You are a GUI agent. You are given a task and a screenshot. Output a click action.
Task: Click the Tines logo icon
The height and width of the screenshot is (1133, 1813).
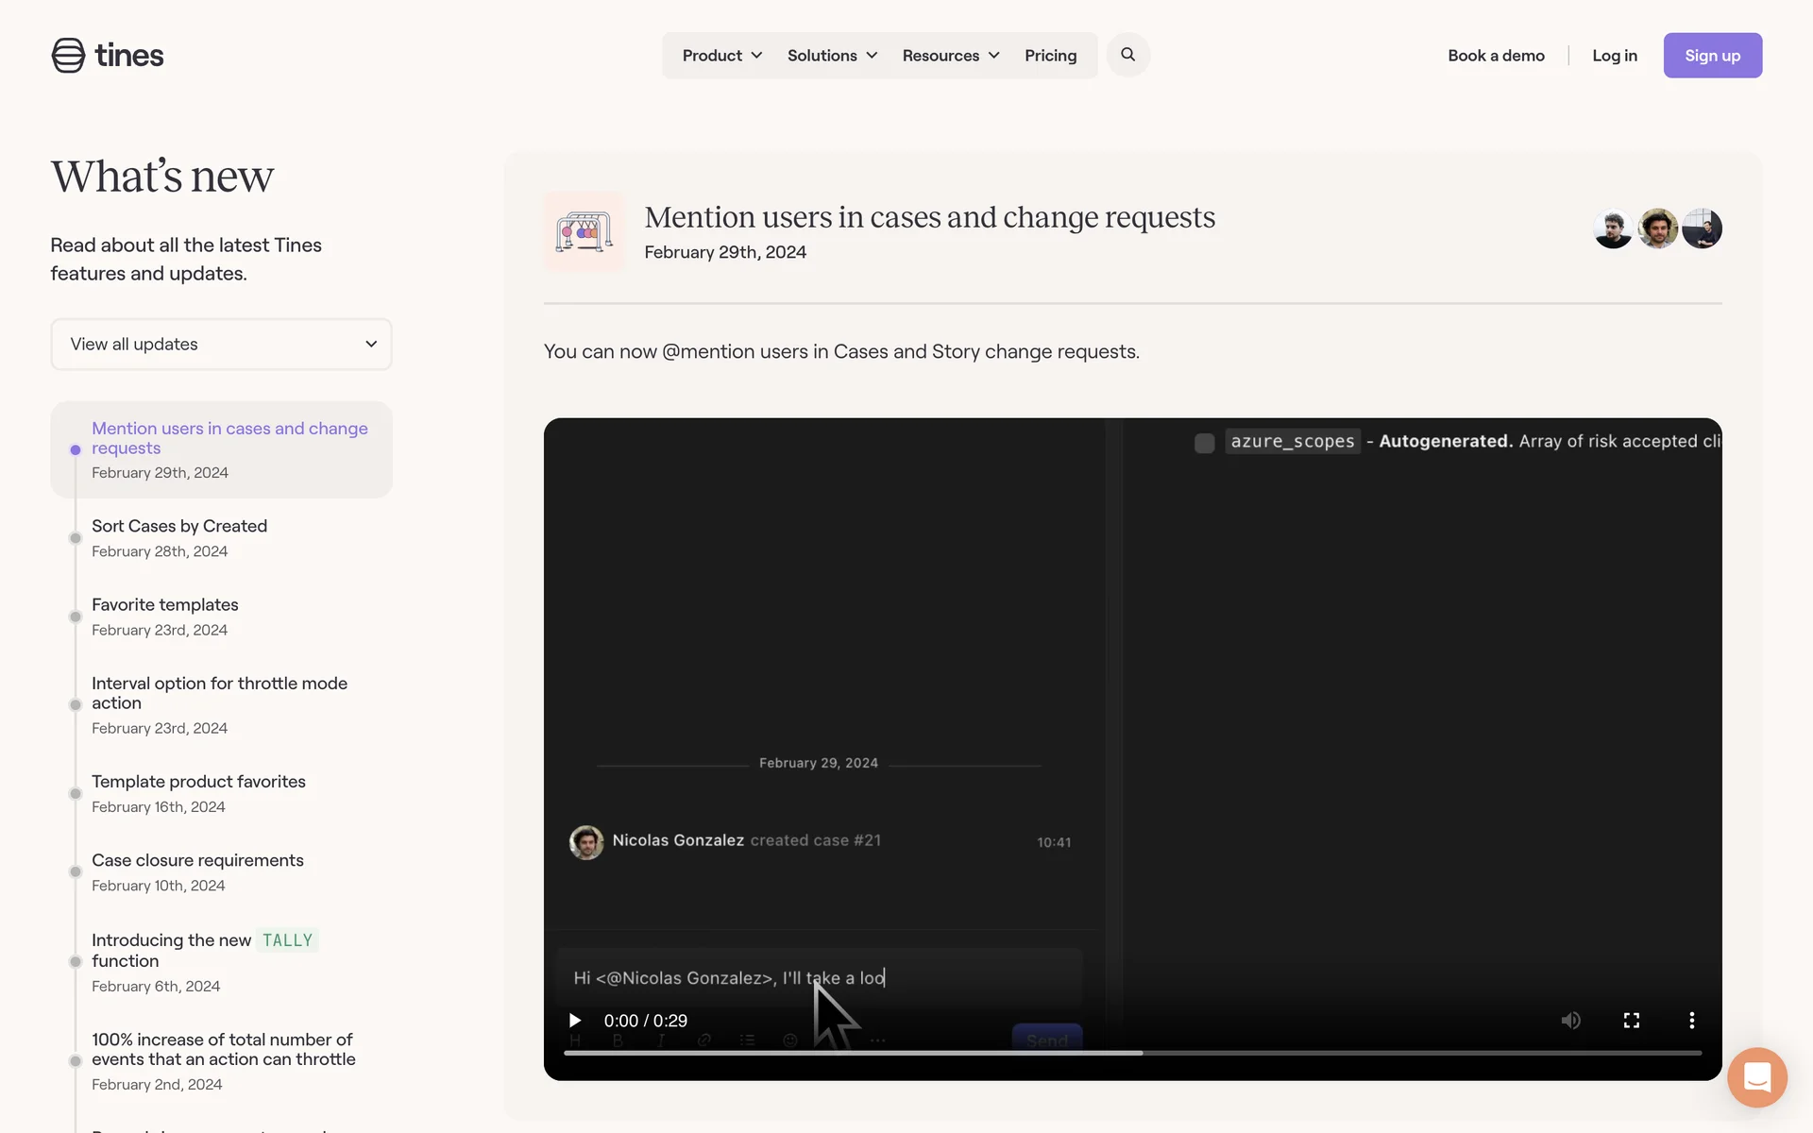point(68,56)
